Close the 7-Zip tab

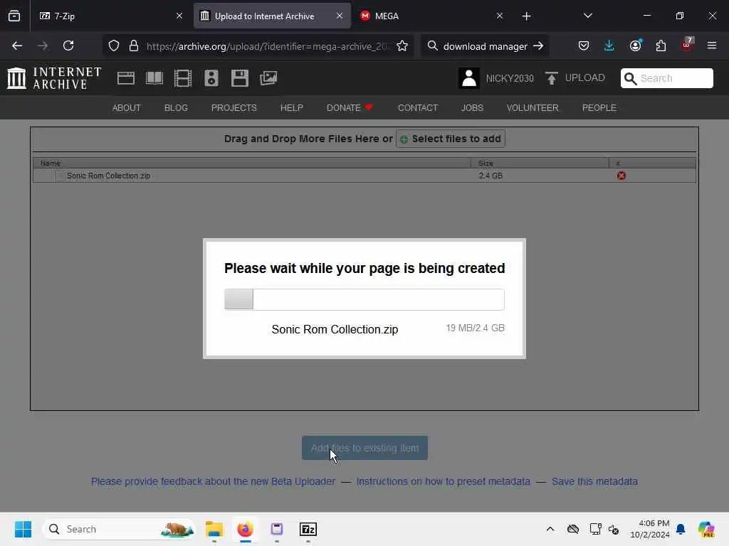click(x=179, y=16)
